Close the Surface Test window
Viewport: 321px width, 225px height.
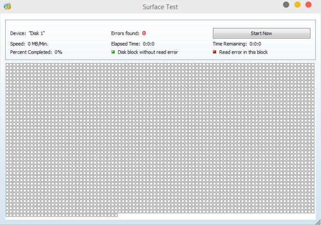308,5
